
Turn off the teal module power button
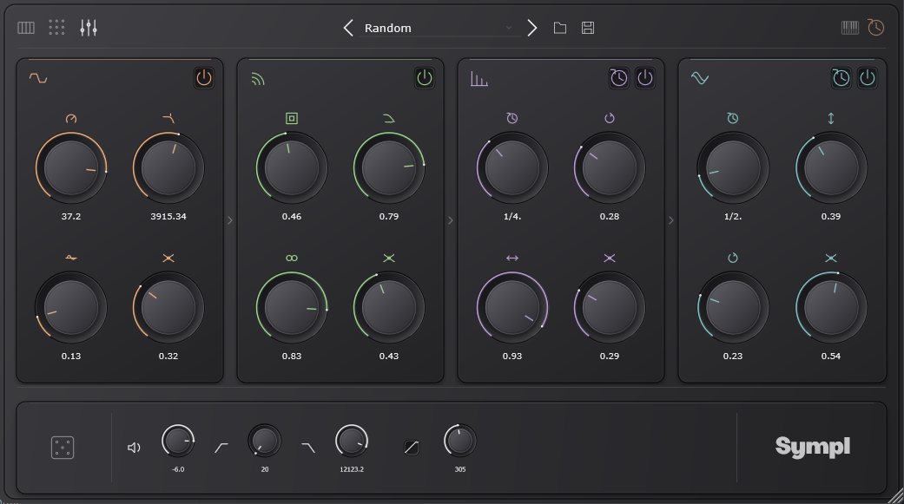pyautogui.click(x=867, y=78)
